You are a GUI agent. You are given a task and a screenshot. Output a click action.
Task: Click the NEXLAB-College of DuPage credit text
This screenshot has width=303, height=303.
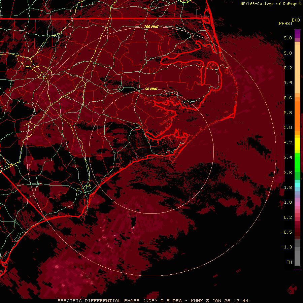(269, 4)
